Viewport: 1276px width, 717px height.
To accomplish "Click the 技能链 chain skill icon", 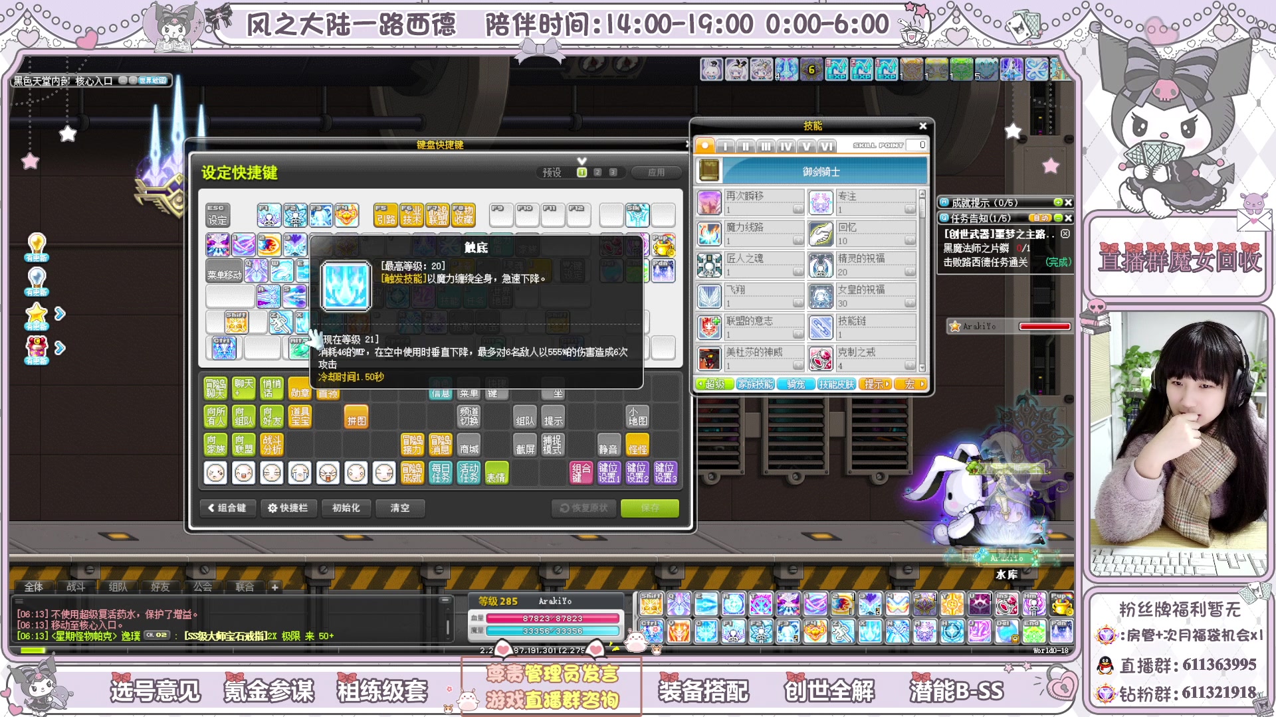I will (821, 327).
